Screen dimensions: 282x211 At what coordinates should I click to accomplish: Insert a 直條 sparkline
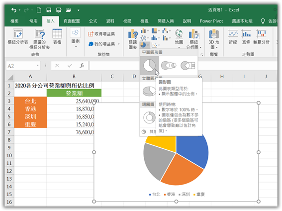click(246, 37)
